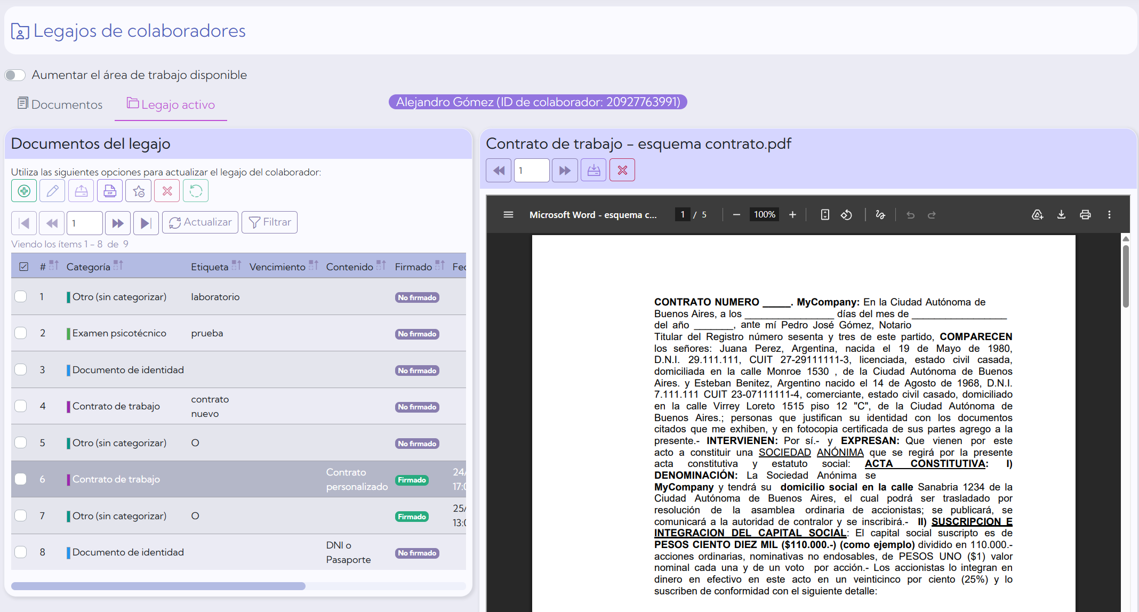Close the PDF preview with the red X

[x=622, y=171]
